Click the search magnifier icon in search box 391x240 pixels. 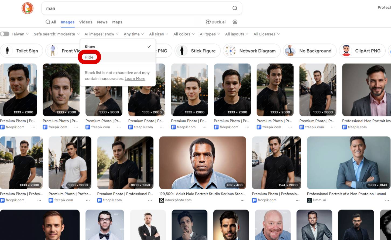pos(235,8)
